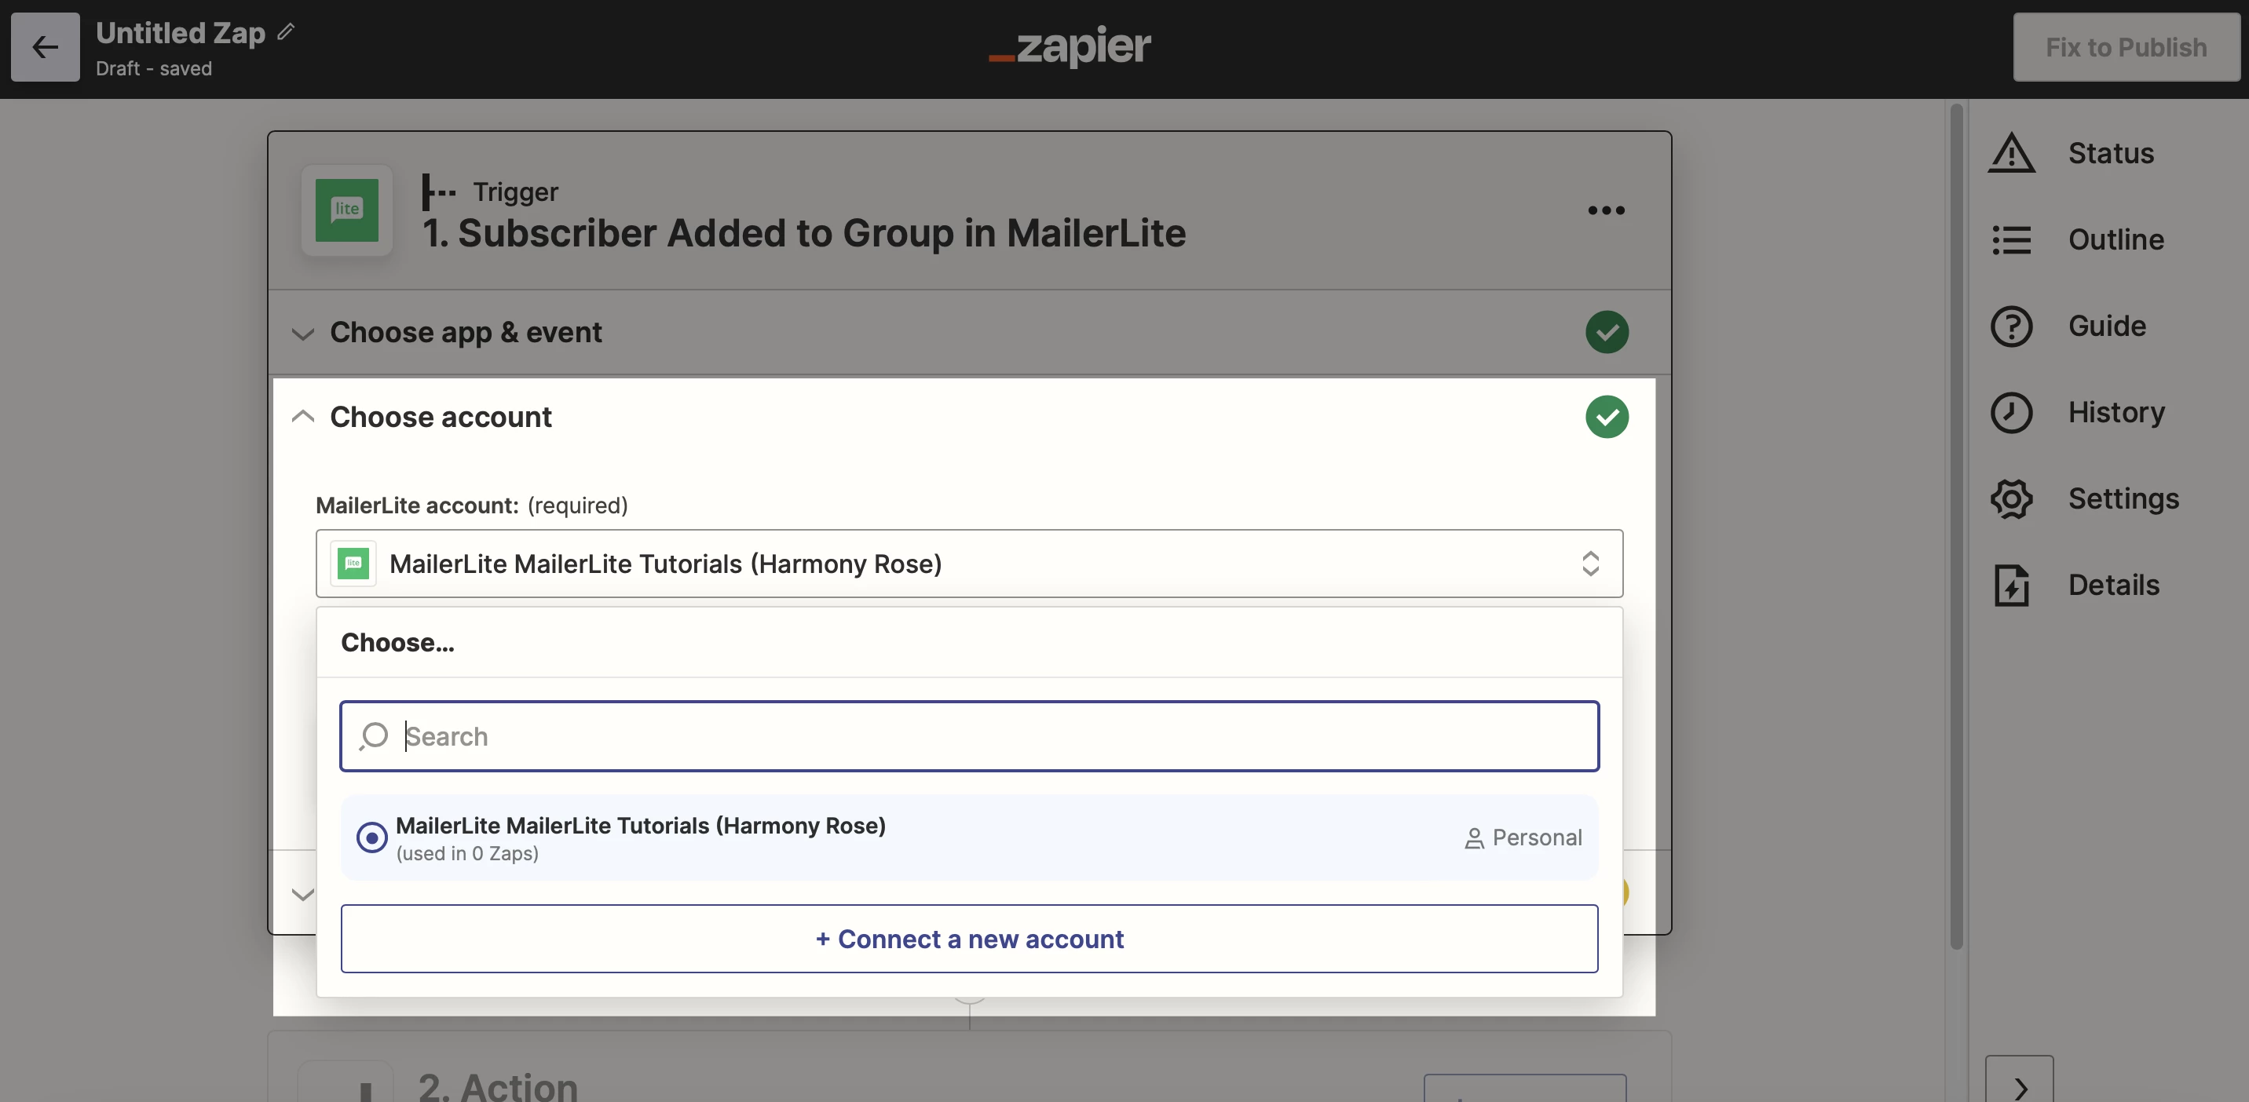The image size is (2249, 1102).
Task: Click the MailerLite icon in account dropdown
Action: (353, 564)
